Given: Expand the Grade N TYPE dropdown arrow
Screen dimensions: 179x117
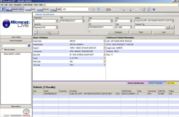Looking at the screenshot, I should [x=104, y=58].
